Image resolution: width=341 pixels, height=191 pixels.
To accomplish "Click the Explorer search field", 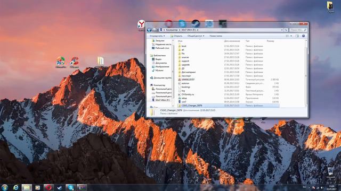I will pyautogui.click(x=298, y=30).
